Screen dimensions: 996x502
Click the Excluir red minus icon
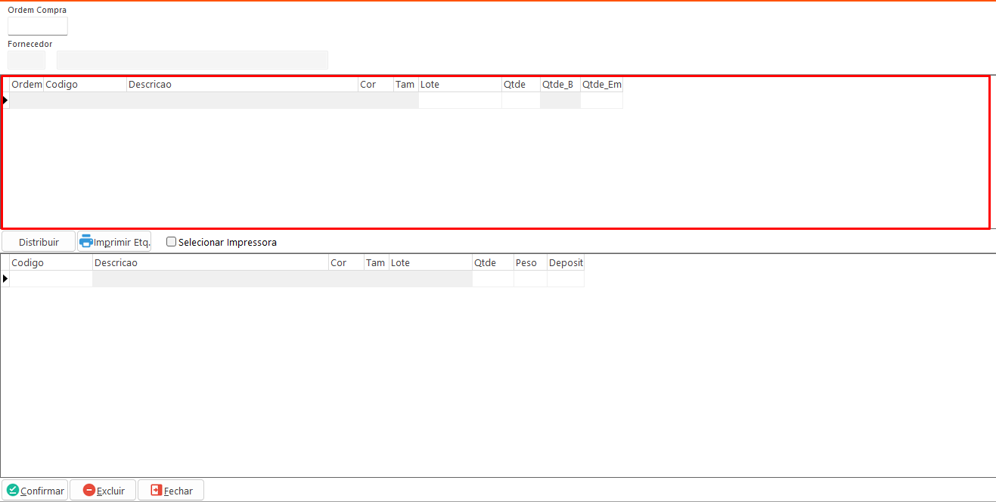point(89,490)
